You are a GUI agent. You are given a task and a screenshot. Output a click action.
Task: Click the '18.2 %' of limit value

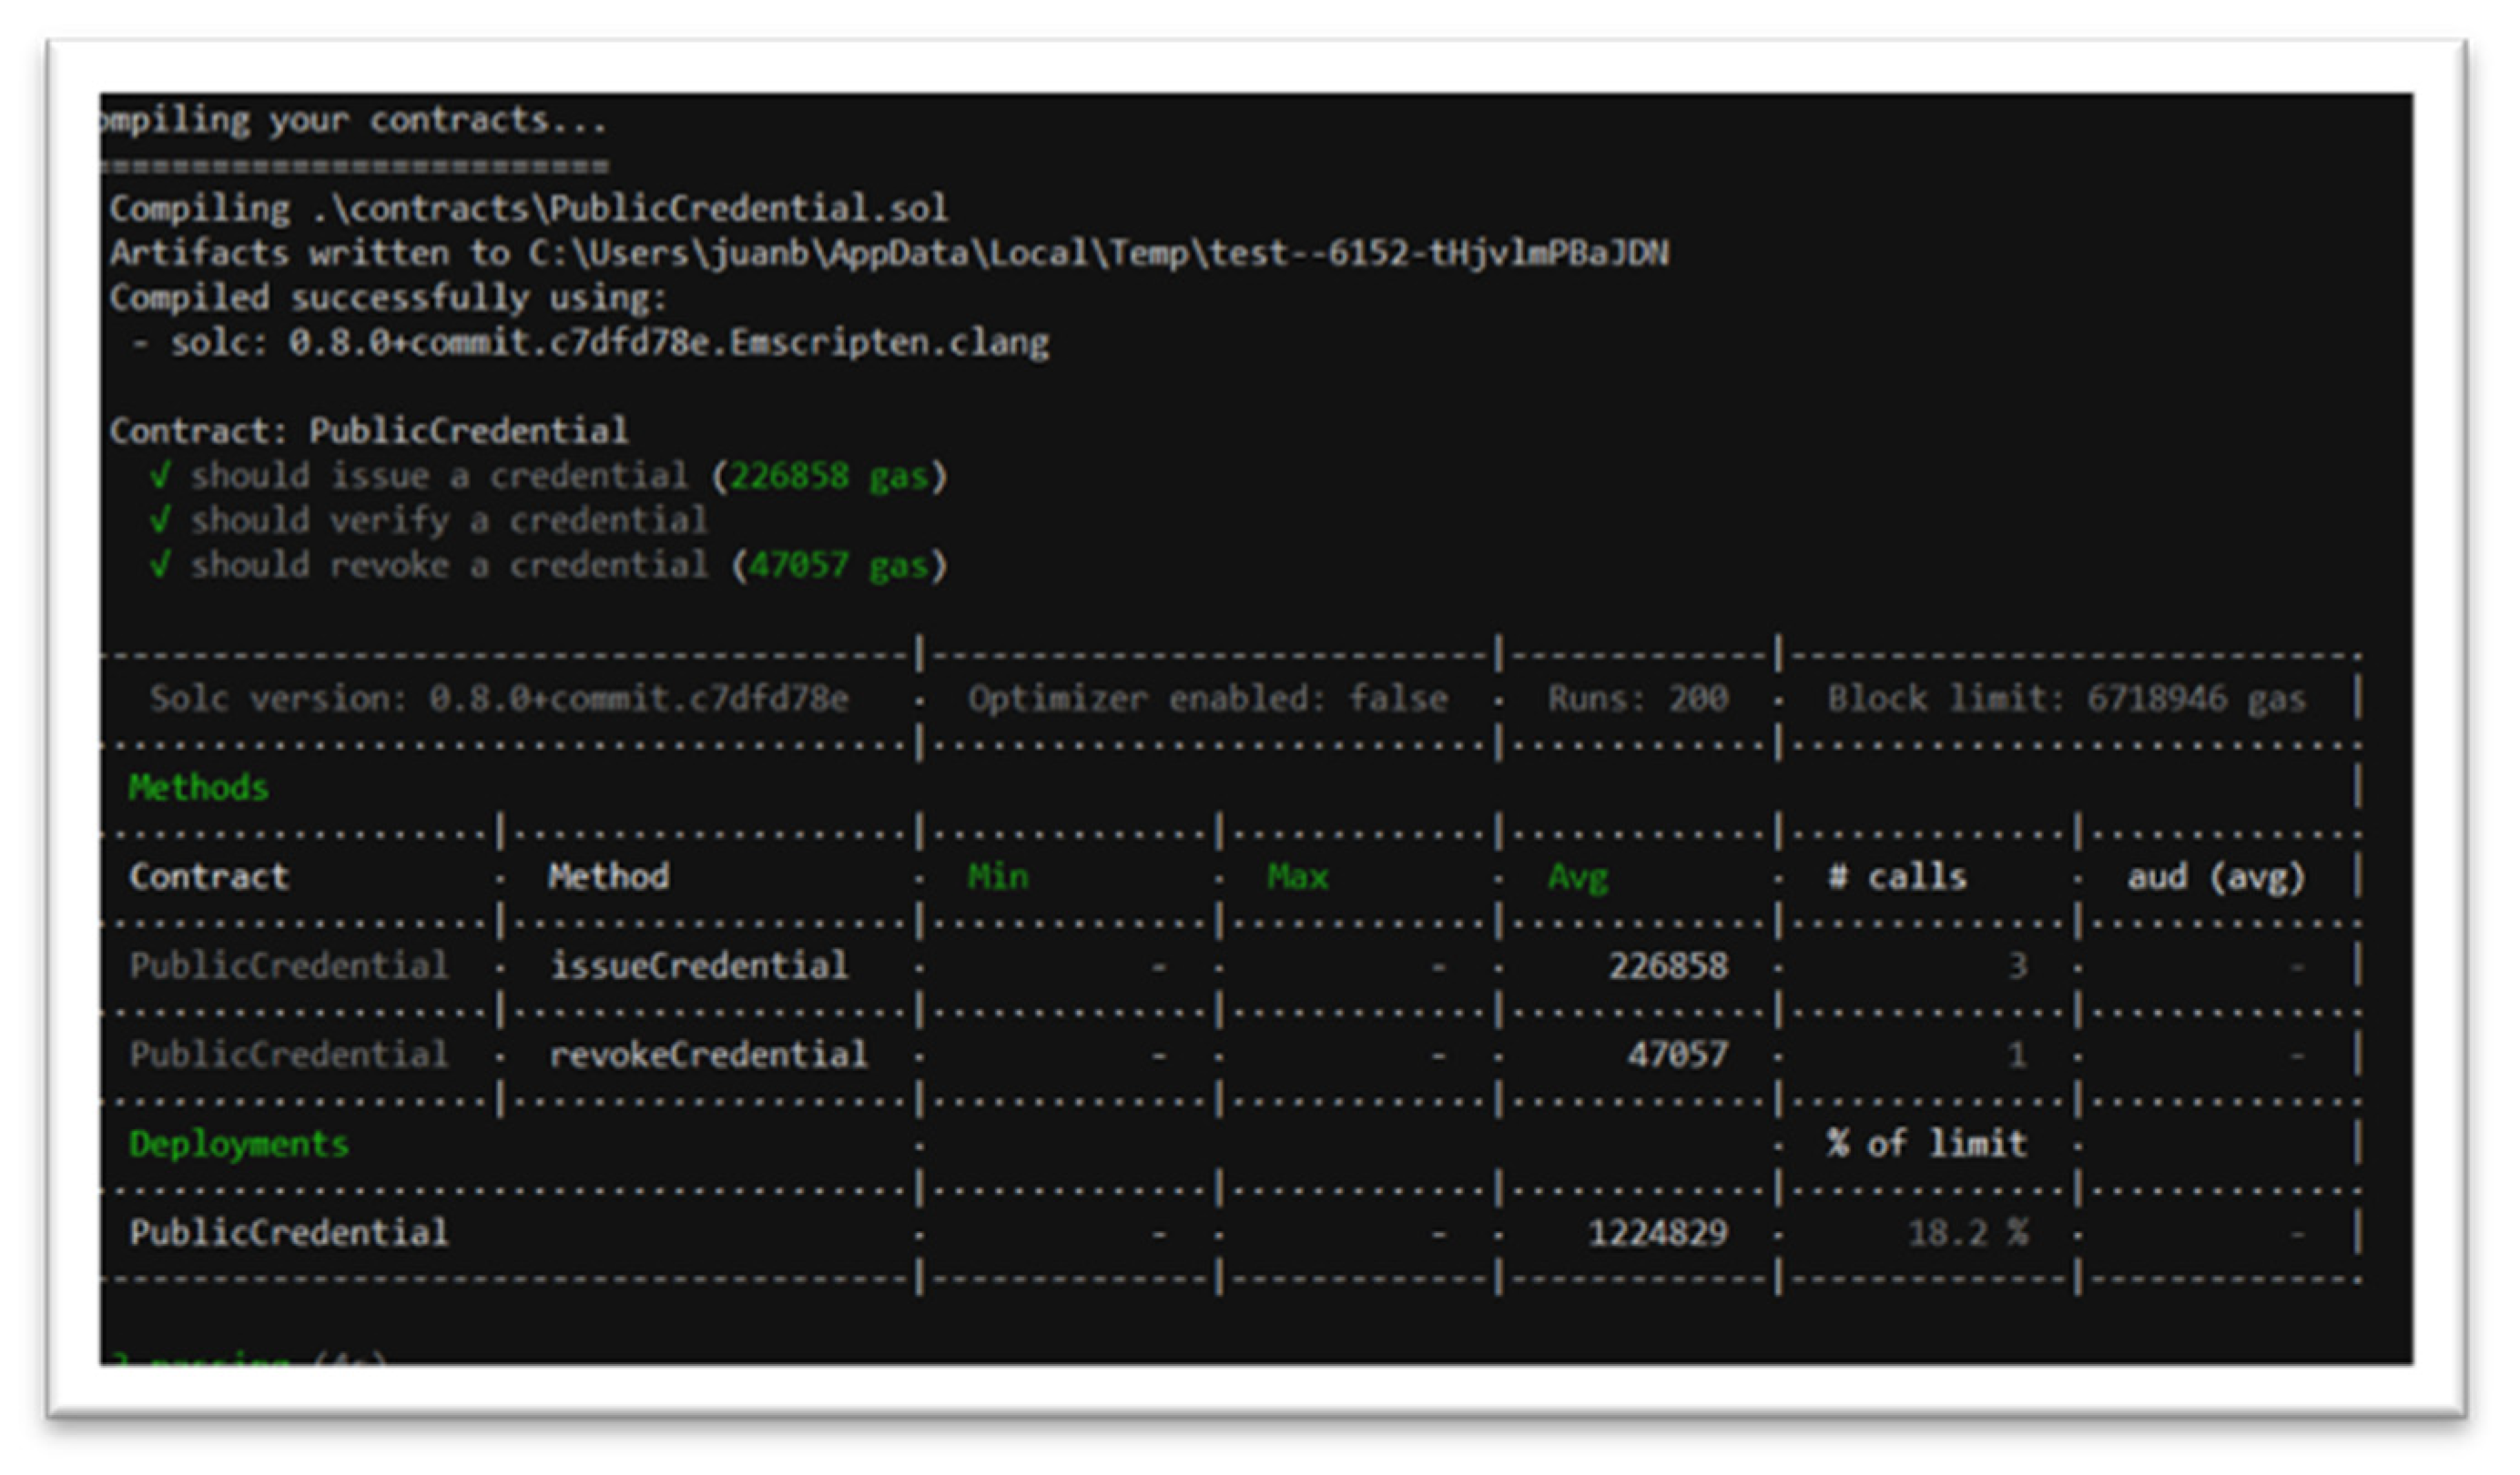(1967, 1232)
